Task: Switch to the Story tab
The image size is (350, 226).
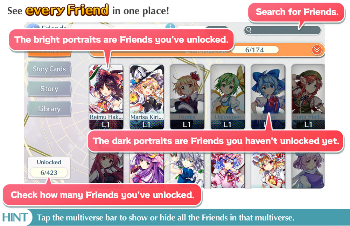Action: tap(49, 89)
